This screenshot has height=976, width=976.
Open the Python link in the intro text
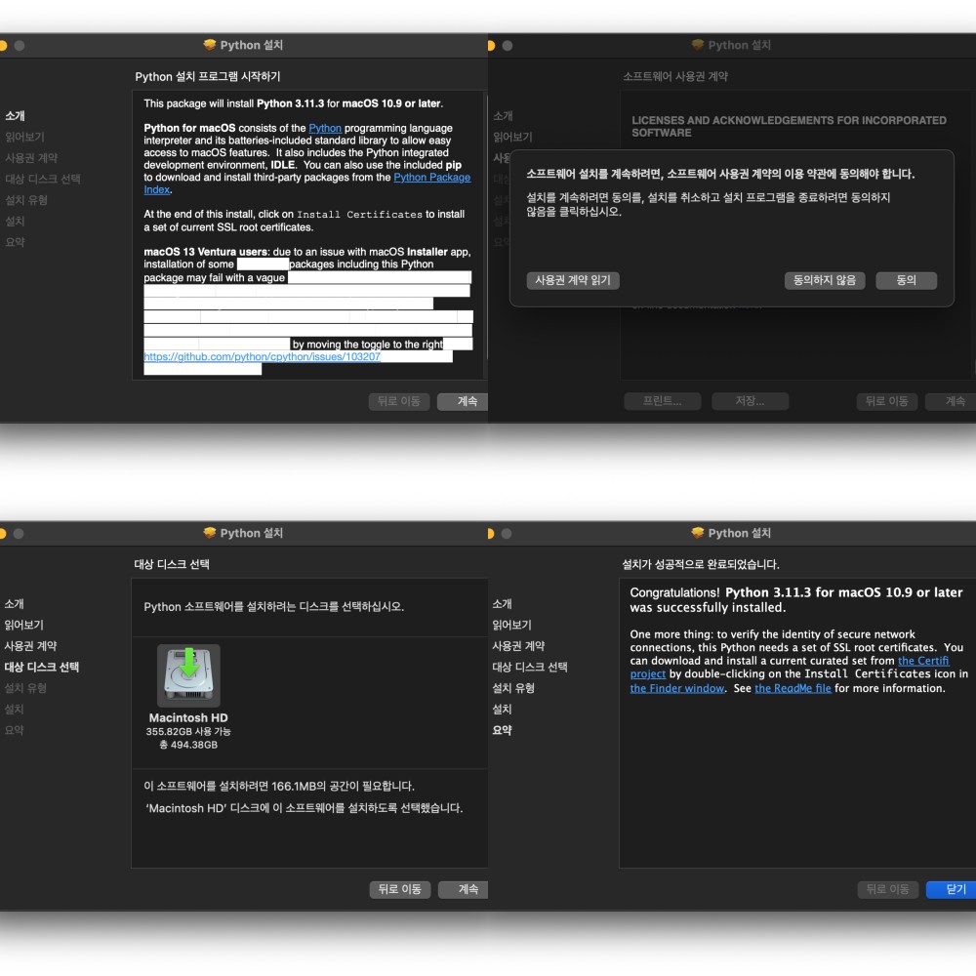tap(325, 128)
